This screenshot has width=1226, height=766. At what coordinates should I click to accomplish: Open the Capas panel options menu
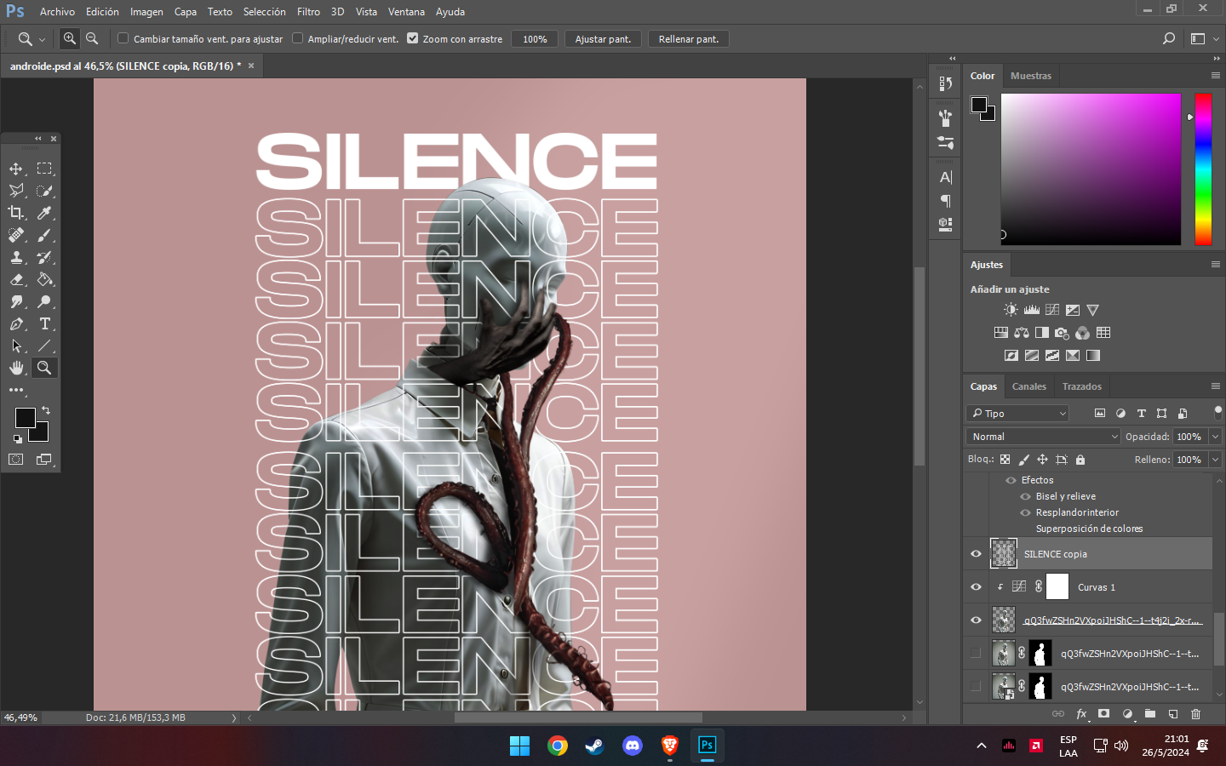point(1215,386)
